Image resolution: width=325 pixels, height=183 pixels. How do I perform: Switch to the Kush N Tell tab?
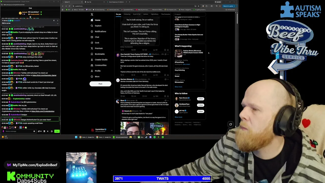137,14
